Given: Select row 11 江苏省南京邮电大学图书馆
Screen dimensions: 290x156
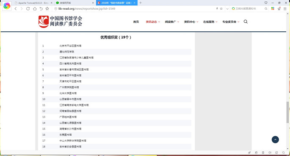Looking at the screenshot, I should click(116, 105).
